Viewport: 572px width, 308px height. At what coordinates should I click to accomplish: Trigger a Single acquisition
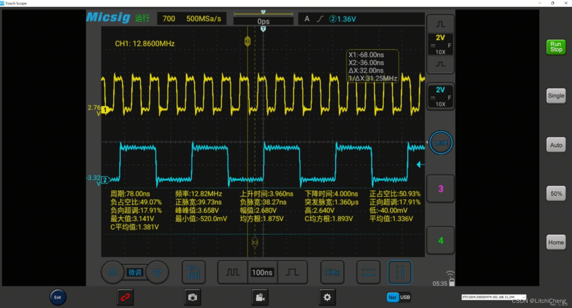(556, 96)
